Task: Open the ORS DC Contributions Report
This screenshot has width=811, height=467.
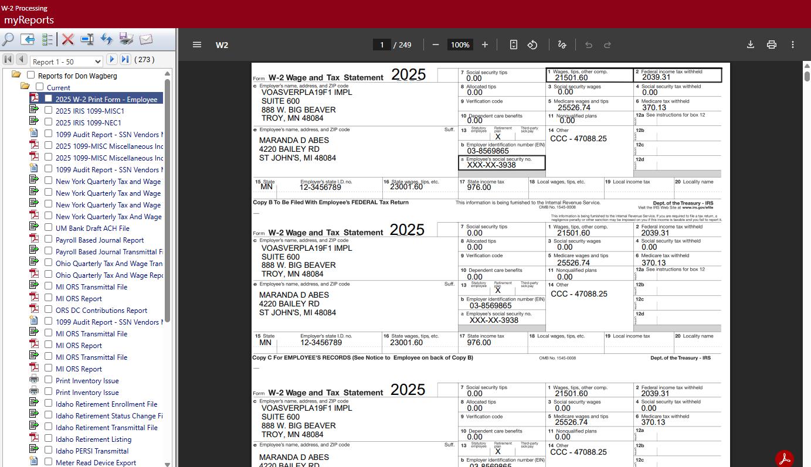Action: (x=101, y=311)
